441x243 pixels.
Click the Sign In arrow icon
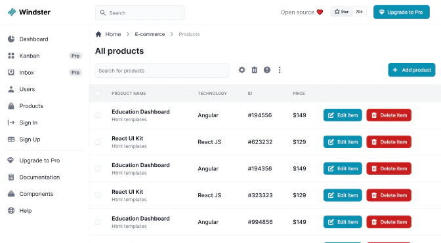[11, 122]
